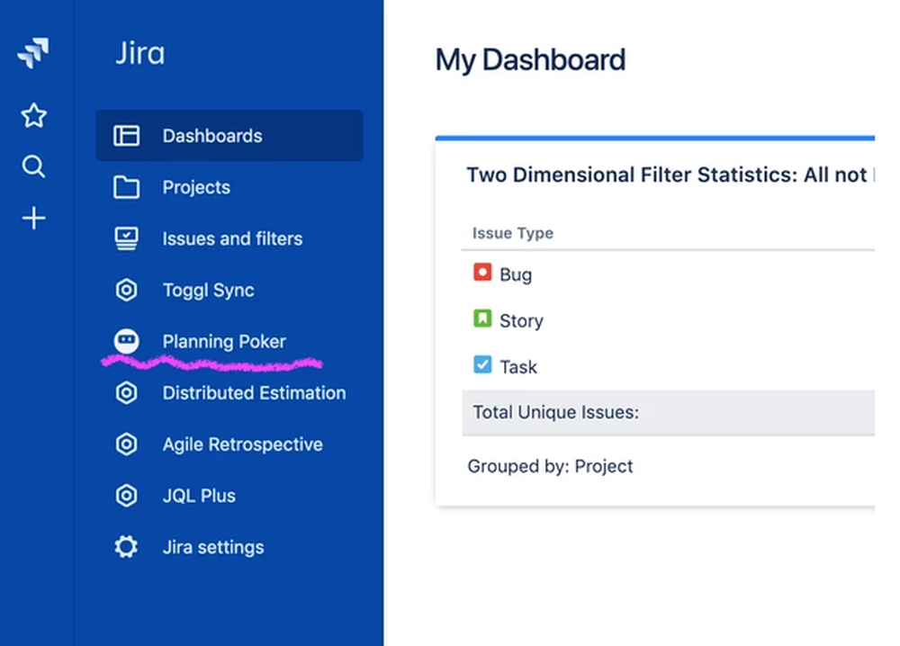Click the Agile Retrospective hexagon icon
This screenshot has height=646, width=900.
[126, 444]
